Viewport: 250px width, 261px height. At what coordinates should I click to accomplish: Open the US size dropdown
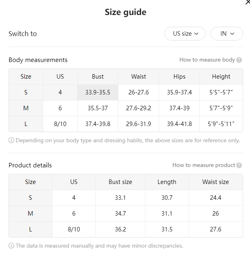(185, 34)
